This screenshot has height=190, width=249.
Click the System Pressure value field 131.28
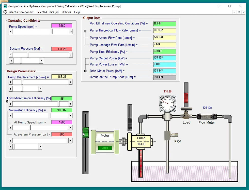(62, 49)
